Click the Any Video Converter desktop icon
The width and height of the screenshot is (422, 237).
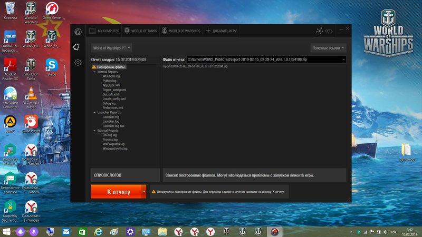click(x=10, y=98)
